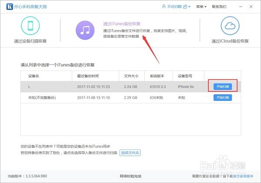Click the user account person icon
The image size is (261, 183).
coord(164,7)
